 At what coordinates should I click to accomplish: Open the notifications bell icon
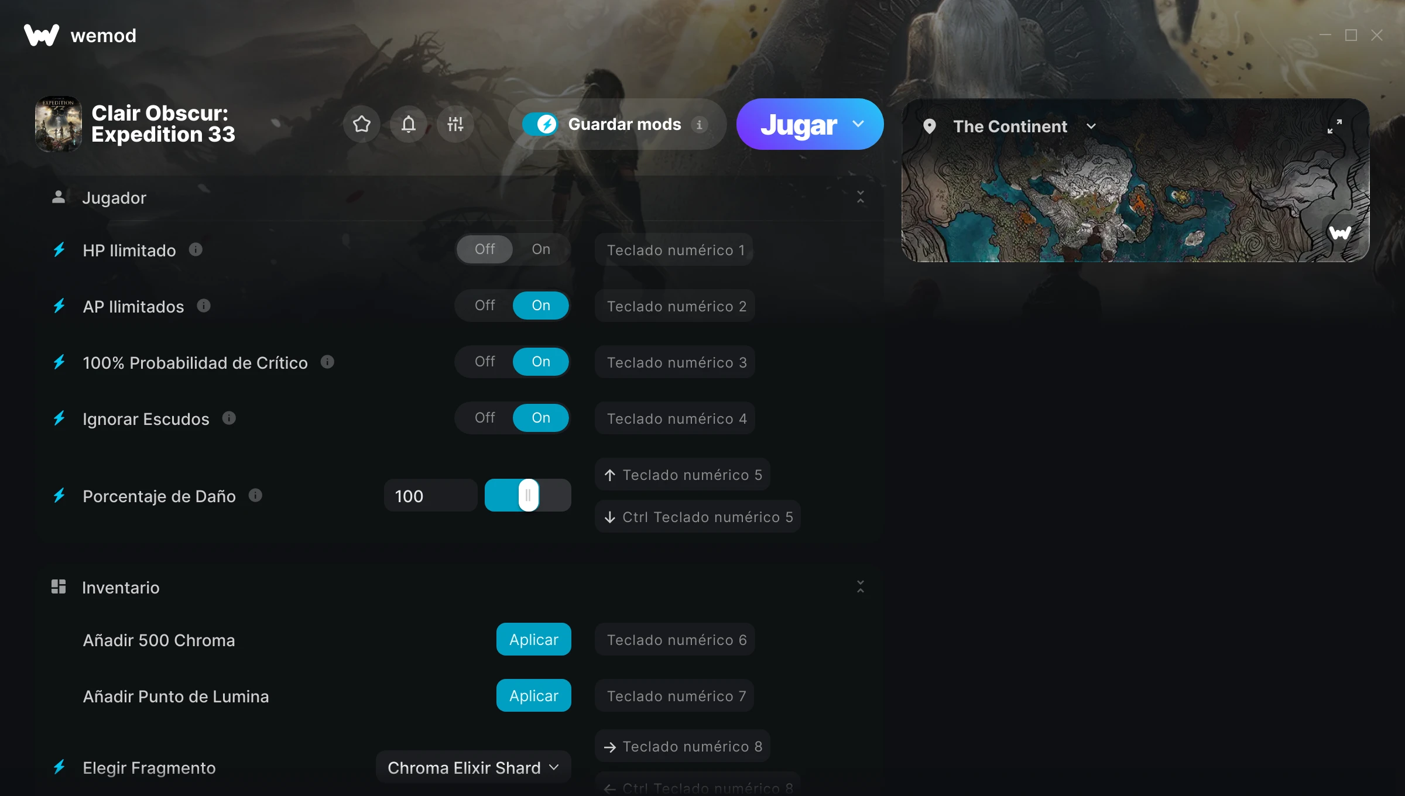(x=409, y=124)
